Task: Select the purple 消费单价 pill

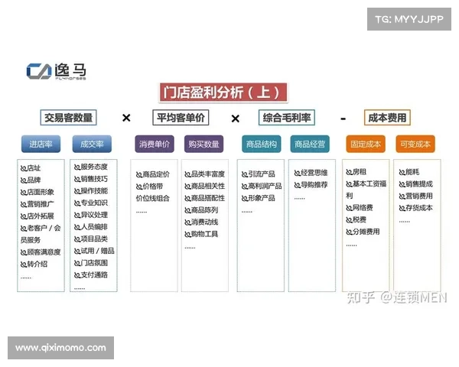Action: [155, 144]
